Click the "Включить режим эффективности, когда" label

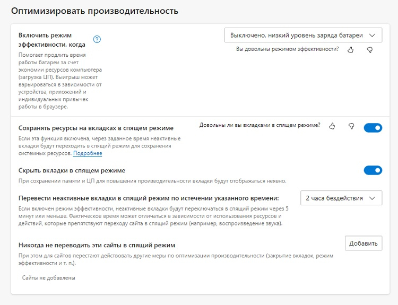[x=52, y=40]
